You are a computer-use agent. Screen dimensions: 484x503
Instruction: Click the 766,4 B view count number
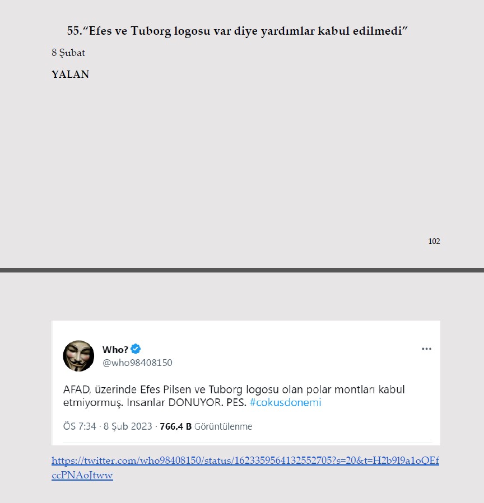(x=176, y=426)
